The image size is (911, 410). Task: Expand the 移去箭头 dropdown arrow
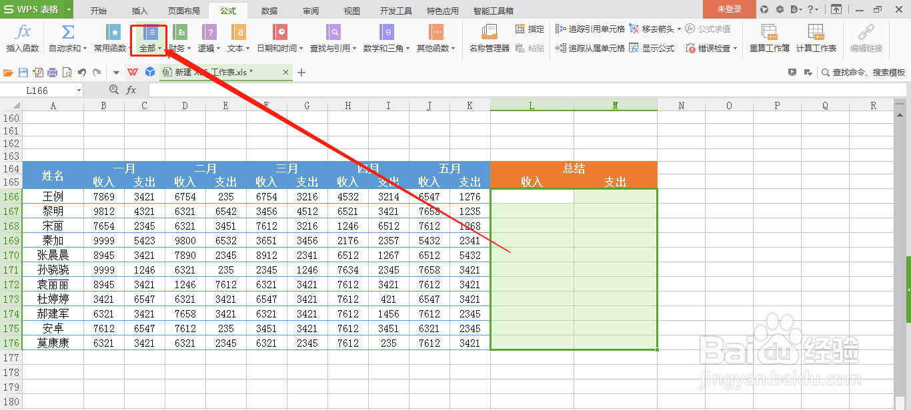click(680, 29)
